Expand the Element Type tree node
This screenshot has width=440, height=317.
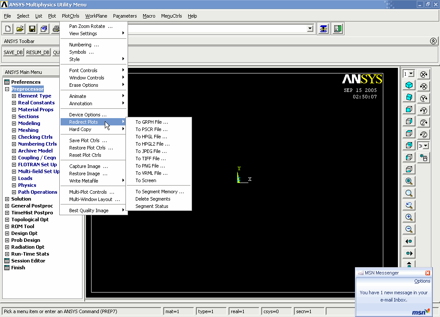point(14,96)
